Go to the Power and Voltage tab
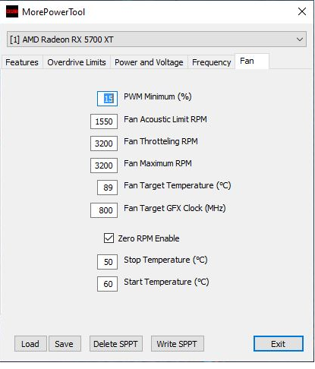 (x=149, y=62)
